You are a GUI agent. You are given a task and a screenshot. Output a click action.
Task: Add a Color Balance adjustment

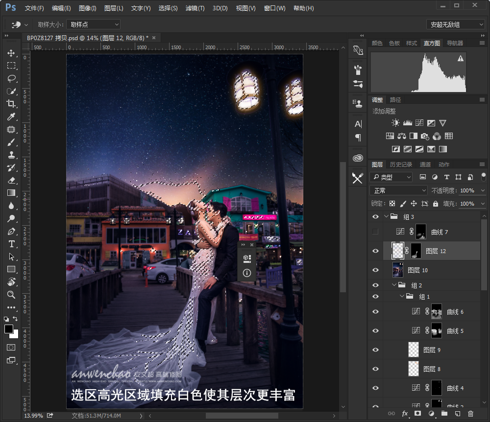[x=402, y=136]
